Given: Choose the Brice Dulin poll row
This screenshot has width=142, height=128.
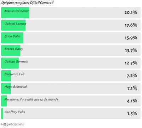Looking at the screenshot, I should [x=71, y=38].
